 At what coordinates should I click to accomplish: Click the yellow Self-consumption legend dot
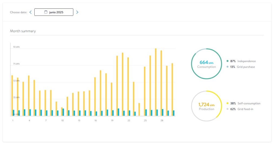[227, 103]
